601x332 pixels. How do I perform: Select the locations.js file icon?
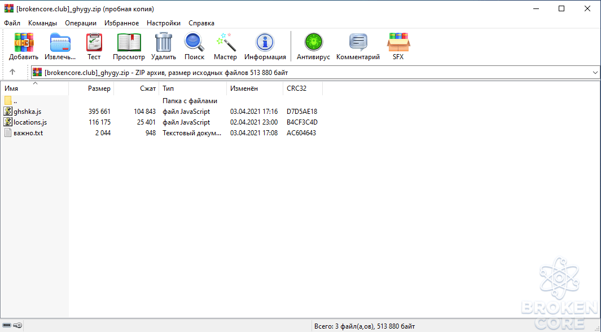tap(8, 122)
